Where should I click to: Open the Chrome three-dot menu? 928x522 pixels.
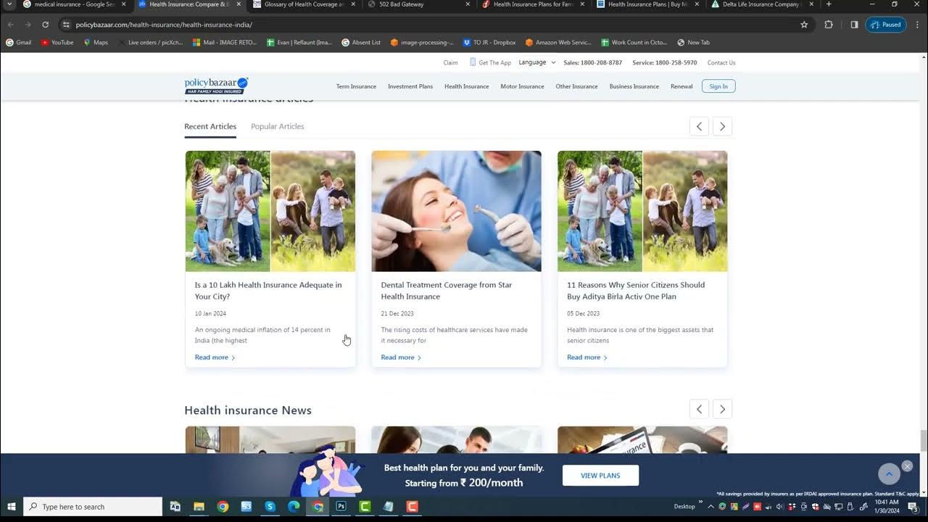tap(916, 25)
